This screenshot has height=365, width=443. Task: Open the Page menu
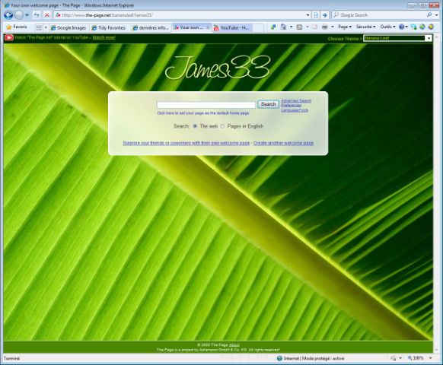[345, 27]
